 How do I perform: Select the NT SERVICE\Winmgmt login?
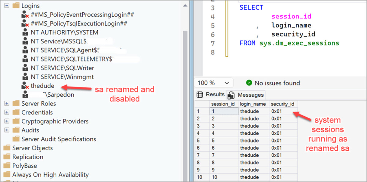(x=62, y=77)
